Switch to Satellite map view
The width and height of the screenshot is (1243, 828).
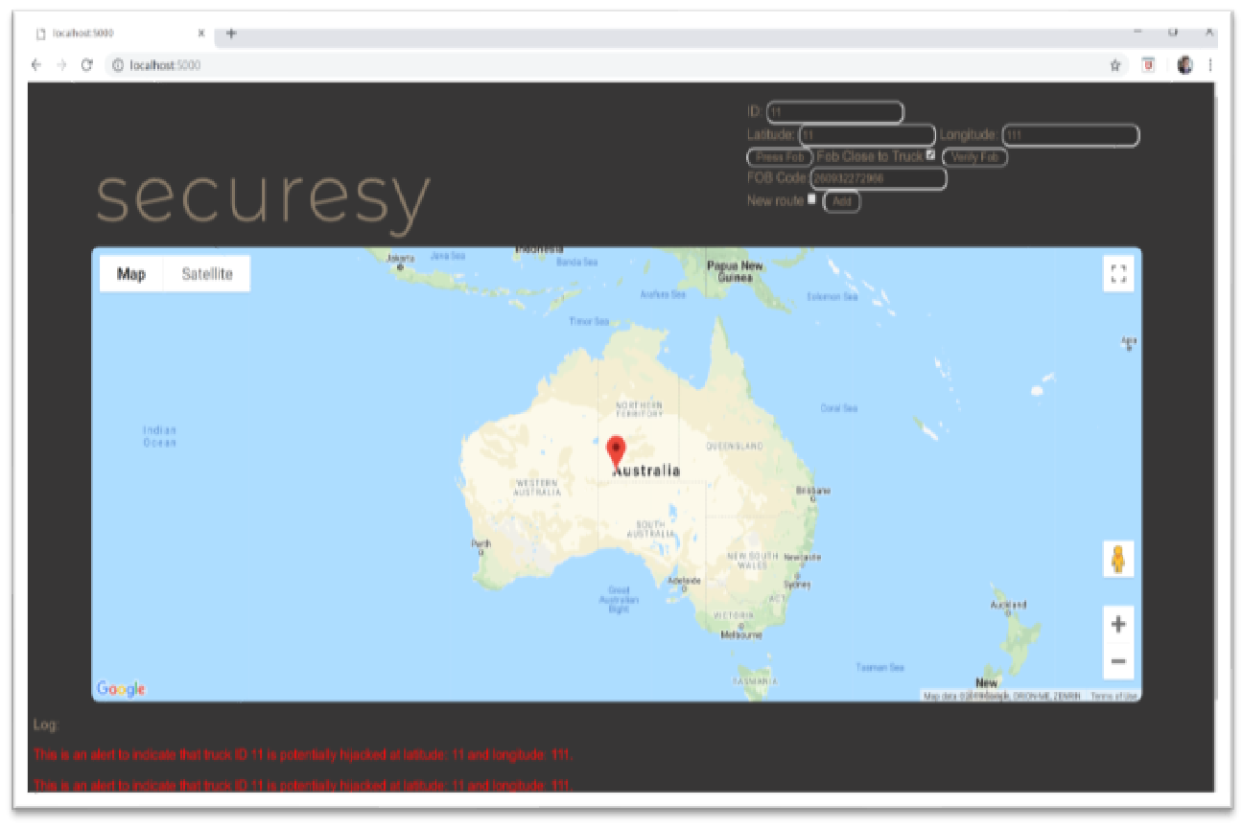click(x=207, y=274)
